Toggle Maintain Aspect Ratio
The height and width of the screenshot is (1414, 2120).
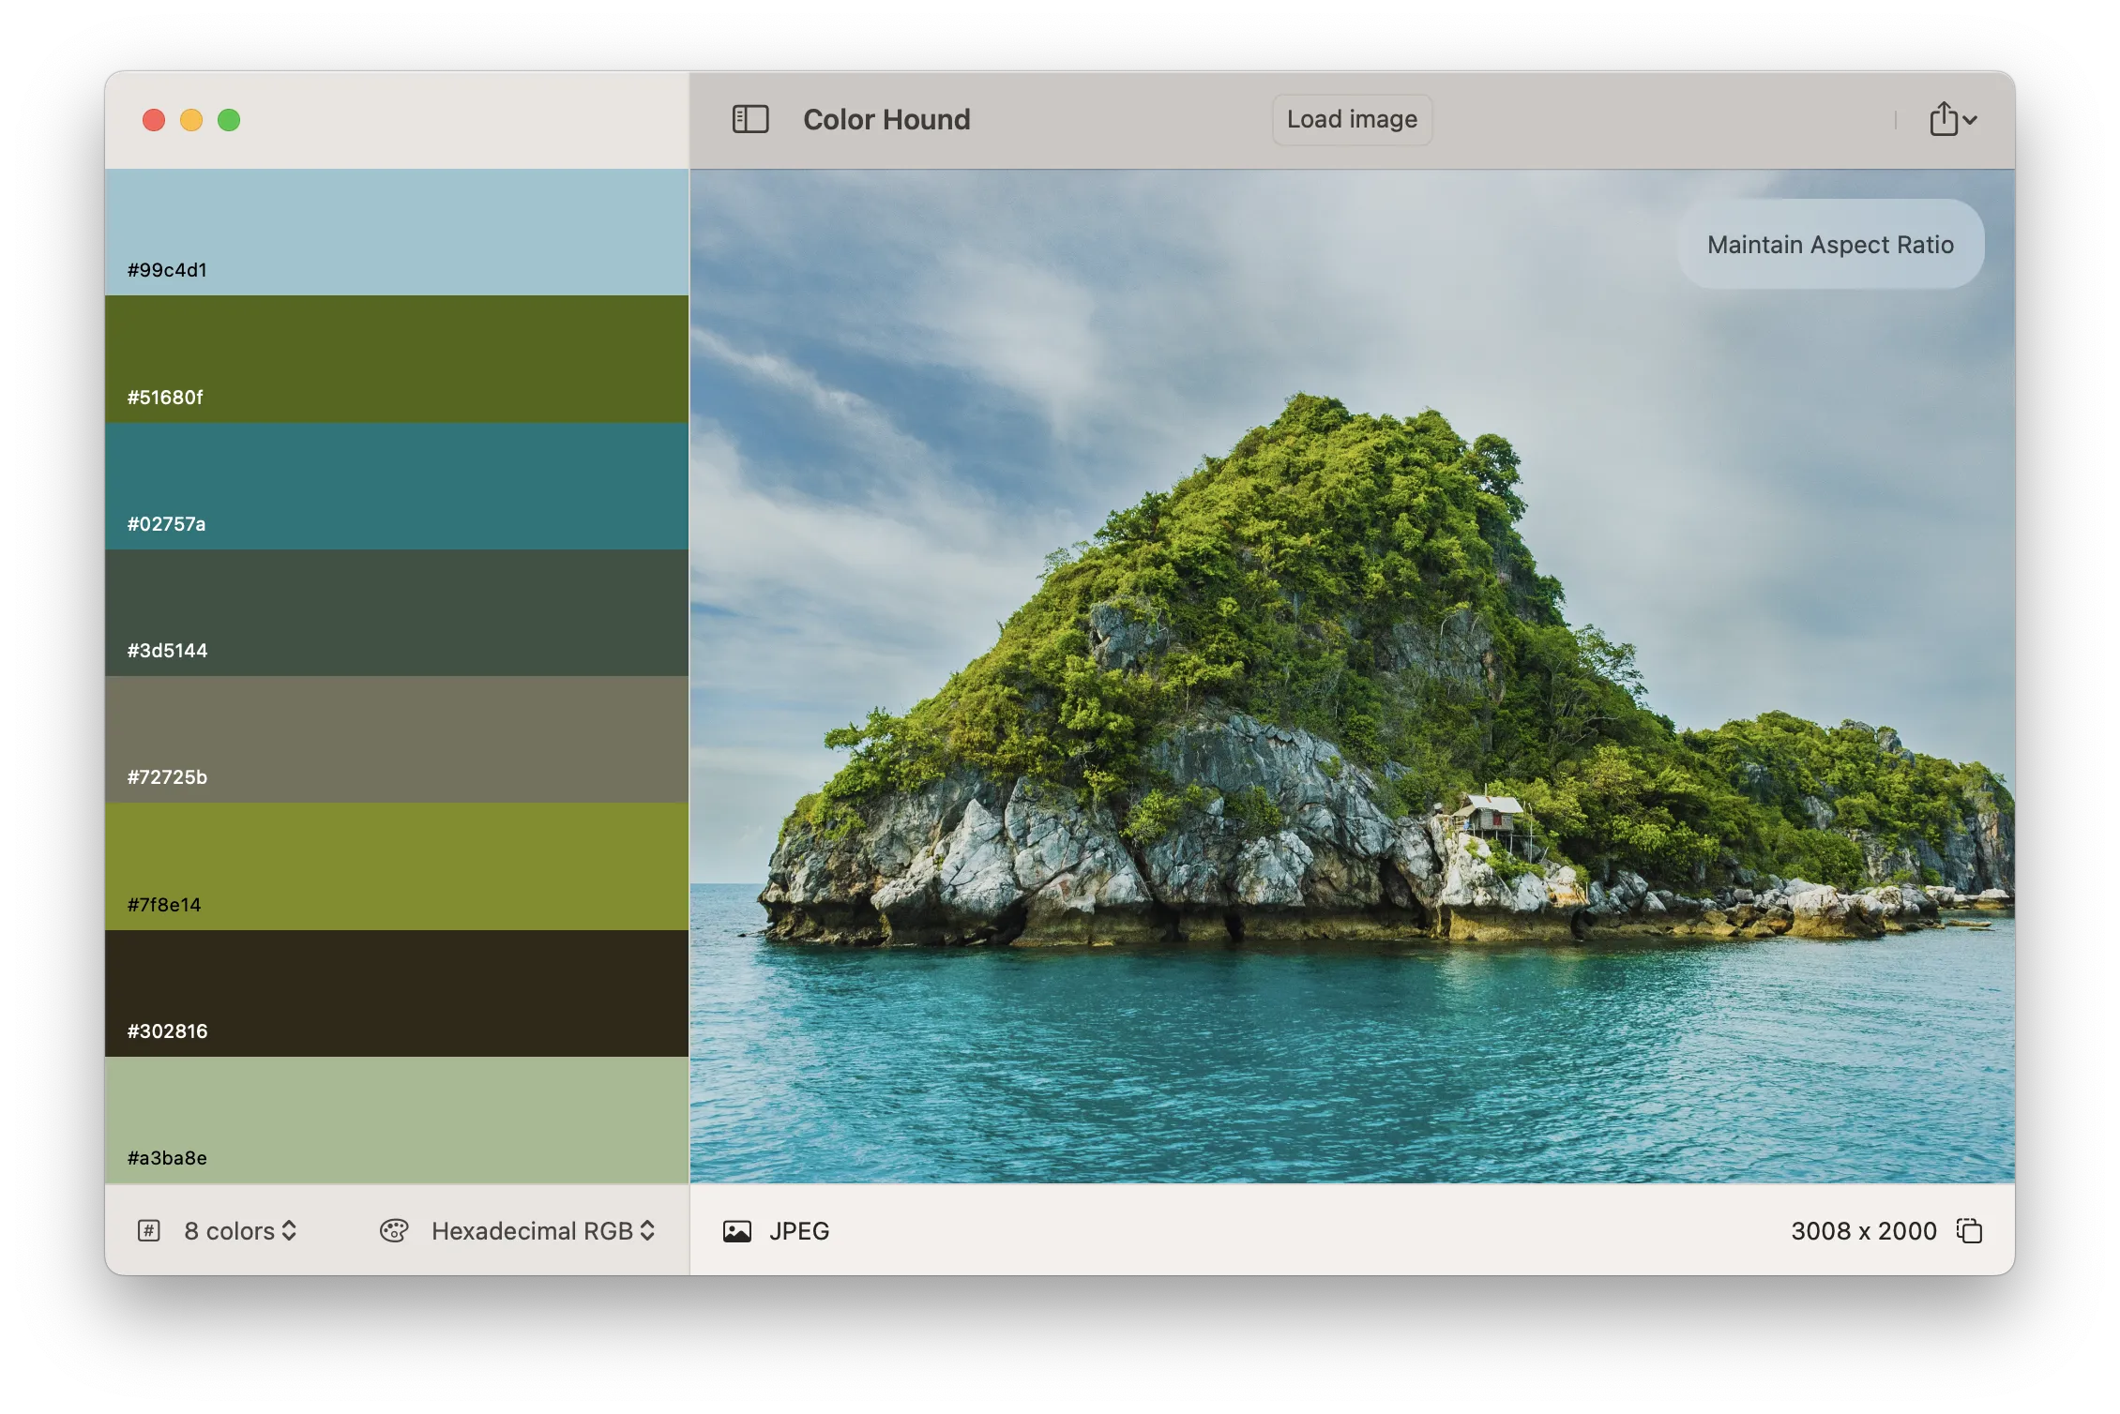point(1829,244)
